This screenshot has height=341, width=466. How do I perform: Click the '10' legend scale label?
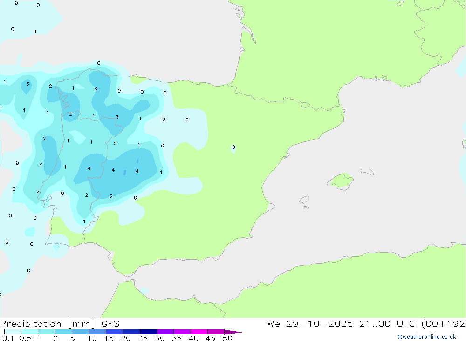[x=92, y=338]
